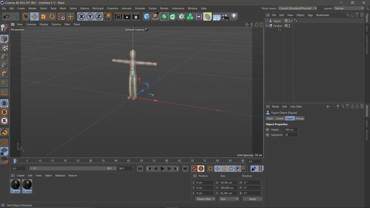Add a Floor environment object
The image size is (370, 208).
click(216, 17)
